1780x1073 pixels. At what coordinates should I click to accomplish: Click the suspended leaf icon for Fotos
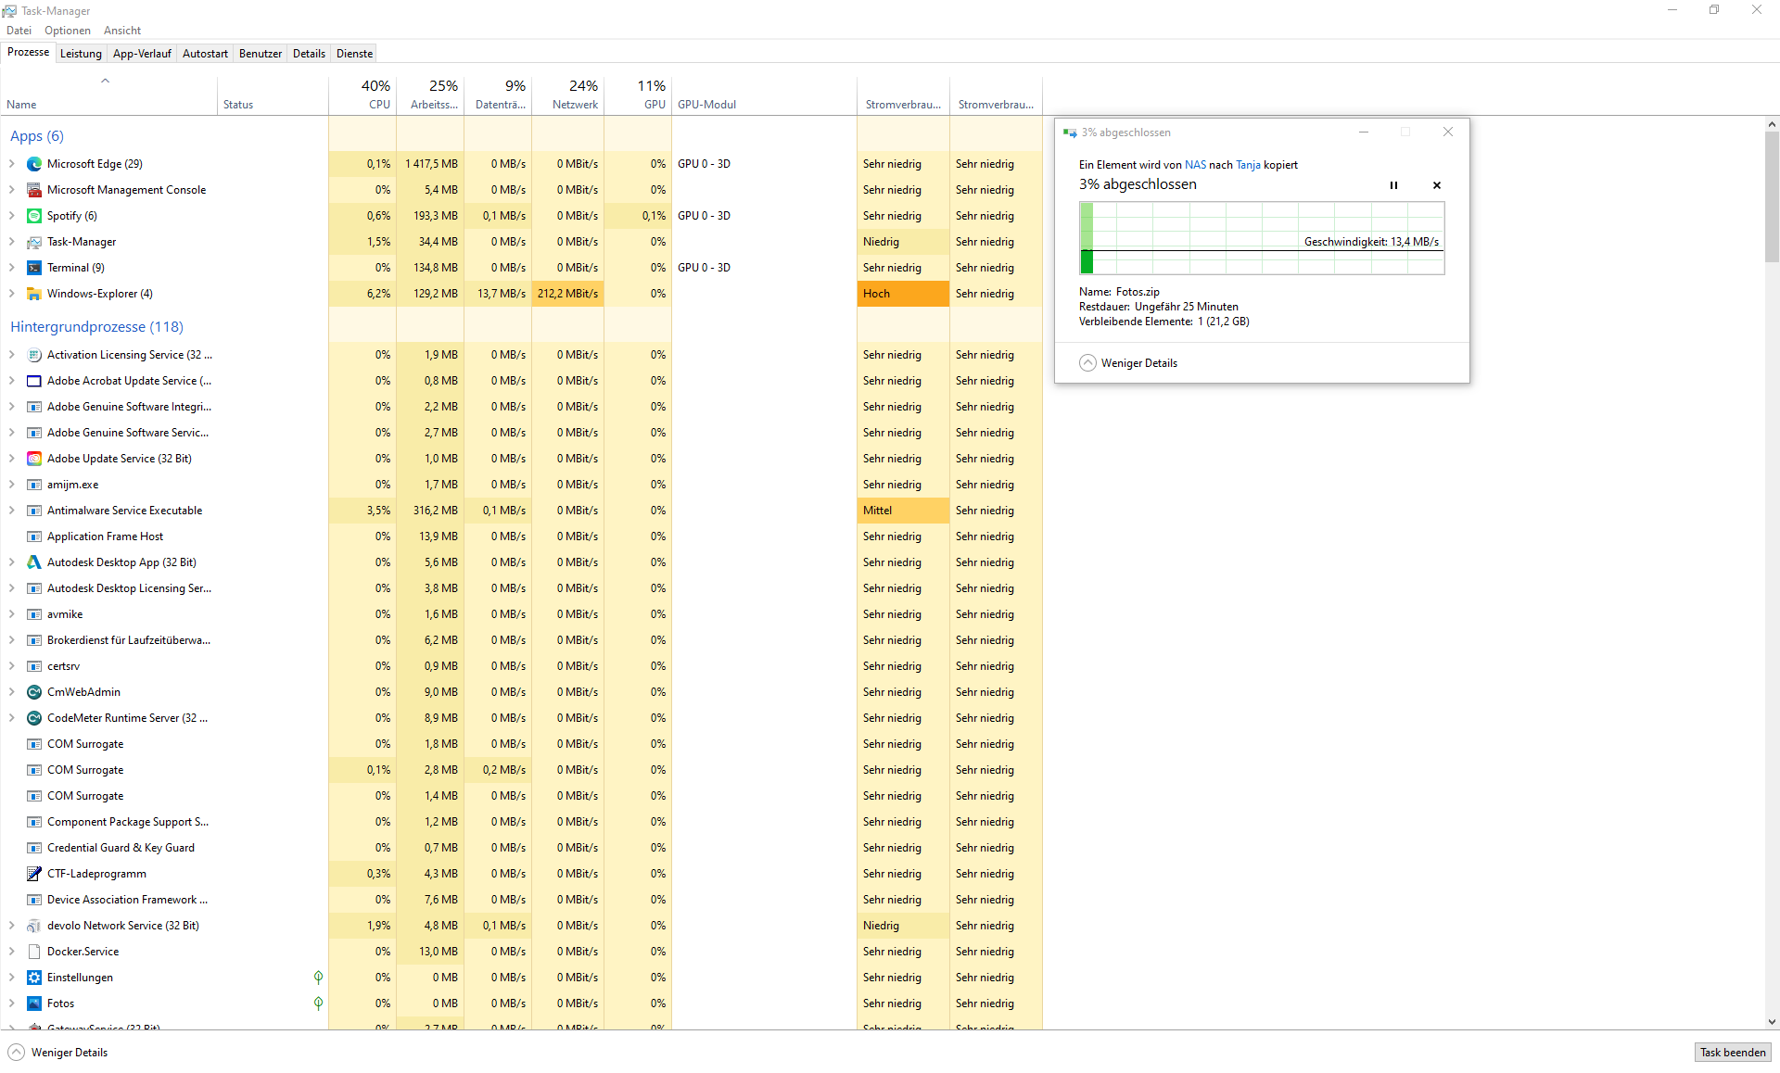(318, 1004)
